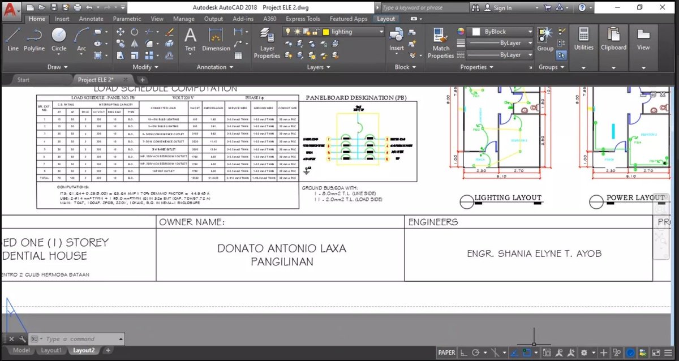Click the Rotate tool icon
The image size is (679, 361).
point(135,32)
